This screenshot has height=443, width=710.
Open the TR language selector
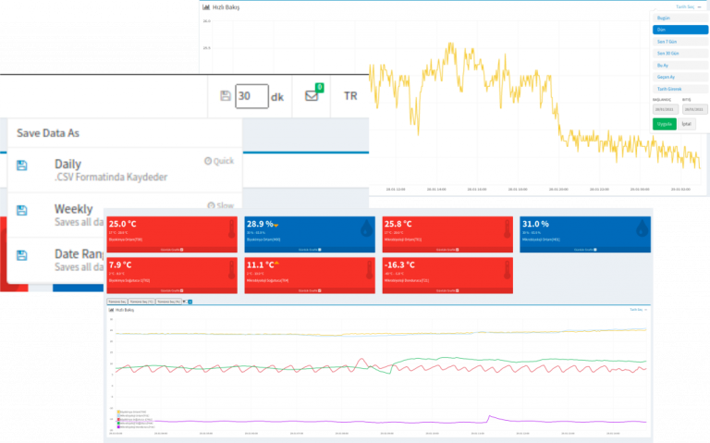[x=350, y=96]
